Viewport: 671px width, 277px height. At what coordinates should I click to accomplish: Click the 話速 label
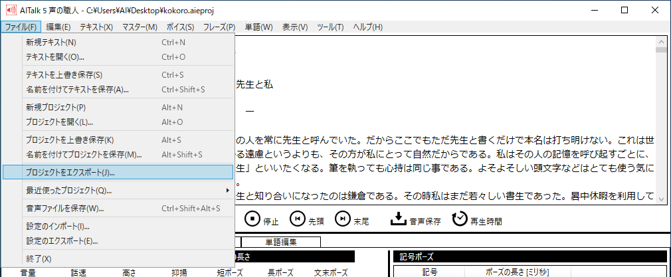(79, 273)
